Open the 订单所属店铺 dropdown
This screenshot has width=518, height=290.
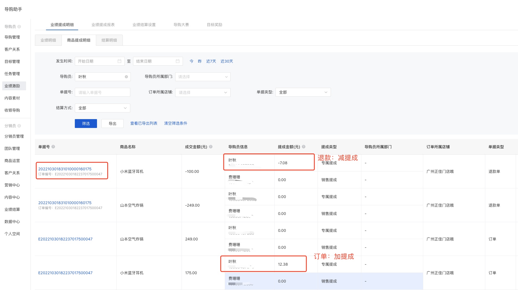coord(203,93)
